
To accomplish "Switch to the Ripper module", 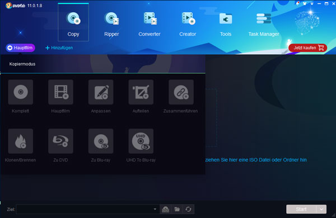I will point(111,23).
